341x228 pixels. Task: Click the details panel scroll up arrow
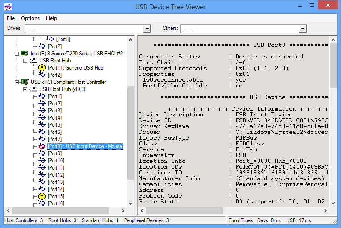pyautogui.click(x=333, y=40)
